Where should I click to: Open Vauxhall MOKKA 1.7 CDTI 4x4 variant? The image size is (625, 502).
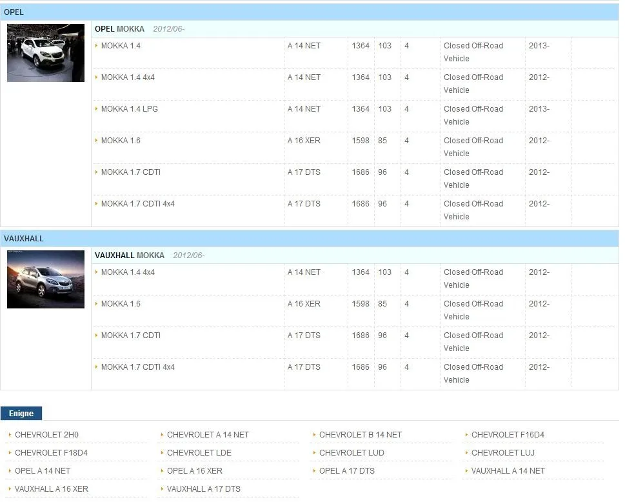coord(138,367)
